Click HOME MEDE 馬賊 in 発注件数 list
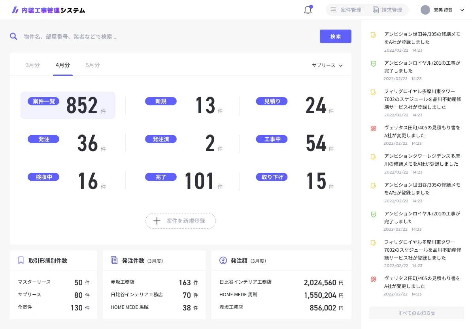 (130, 307)
